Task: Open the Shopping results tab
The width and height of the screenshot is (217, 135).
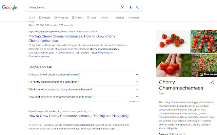Action: [x=61, y=18]
